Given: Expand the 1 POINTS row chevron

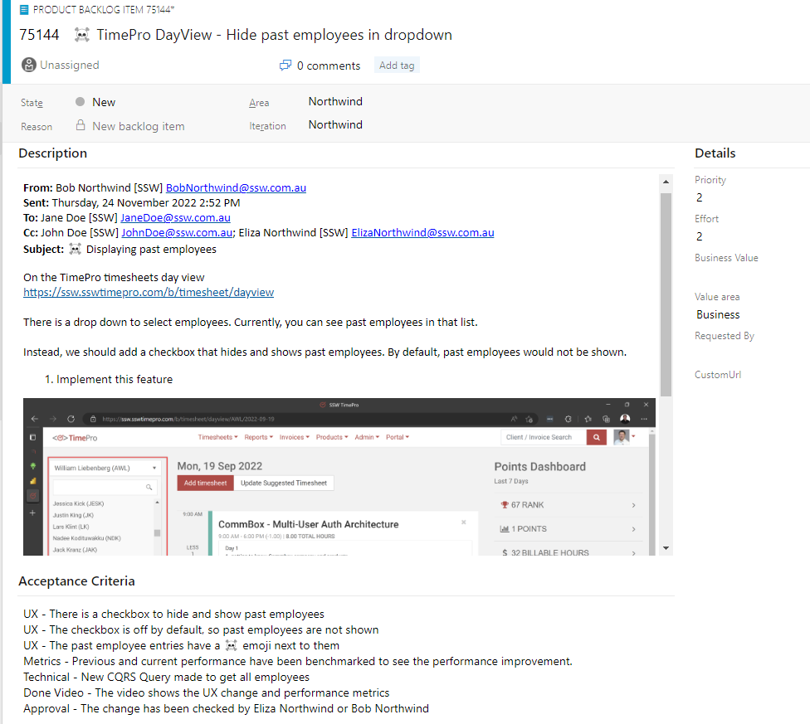Looking at the screenshot, I should [633, 529].
